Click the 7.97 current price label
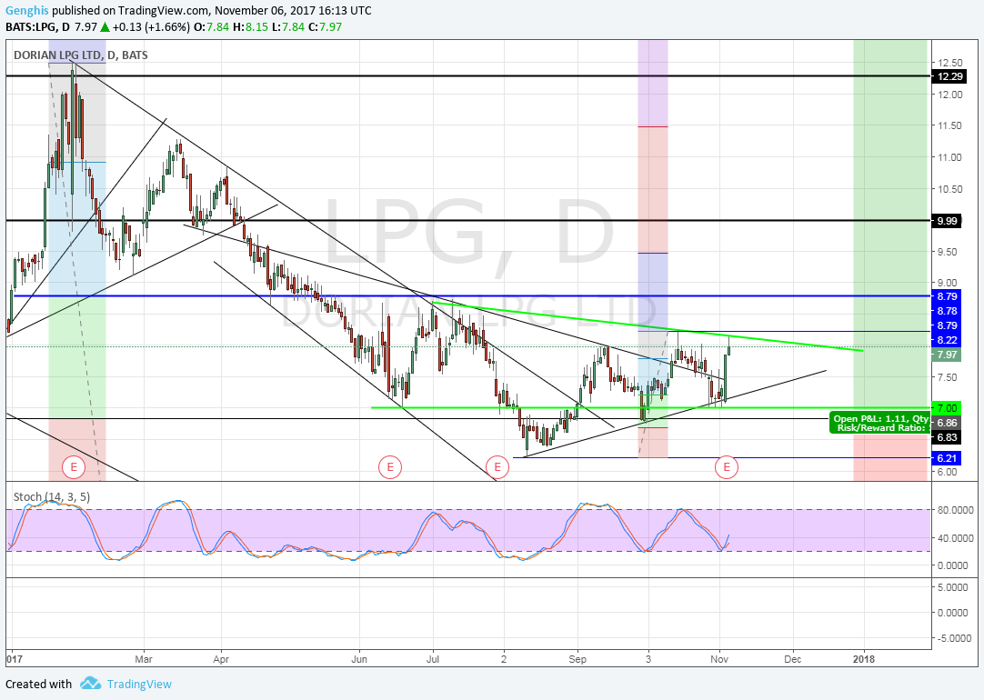 tap(947, 355)
